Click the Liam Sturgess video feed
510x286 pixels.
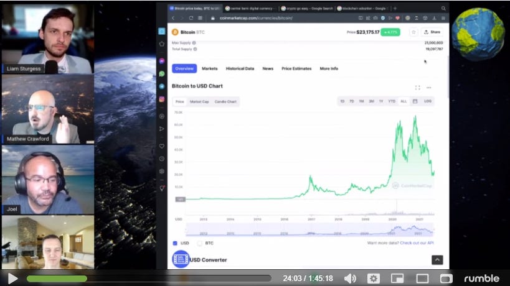pyautogui.click(x=48, y=39)
